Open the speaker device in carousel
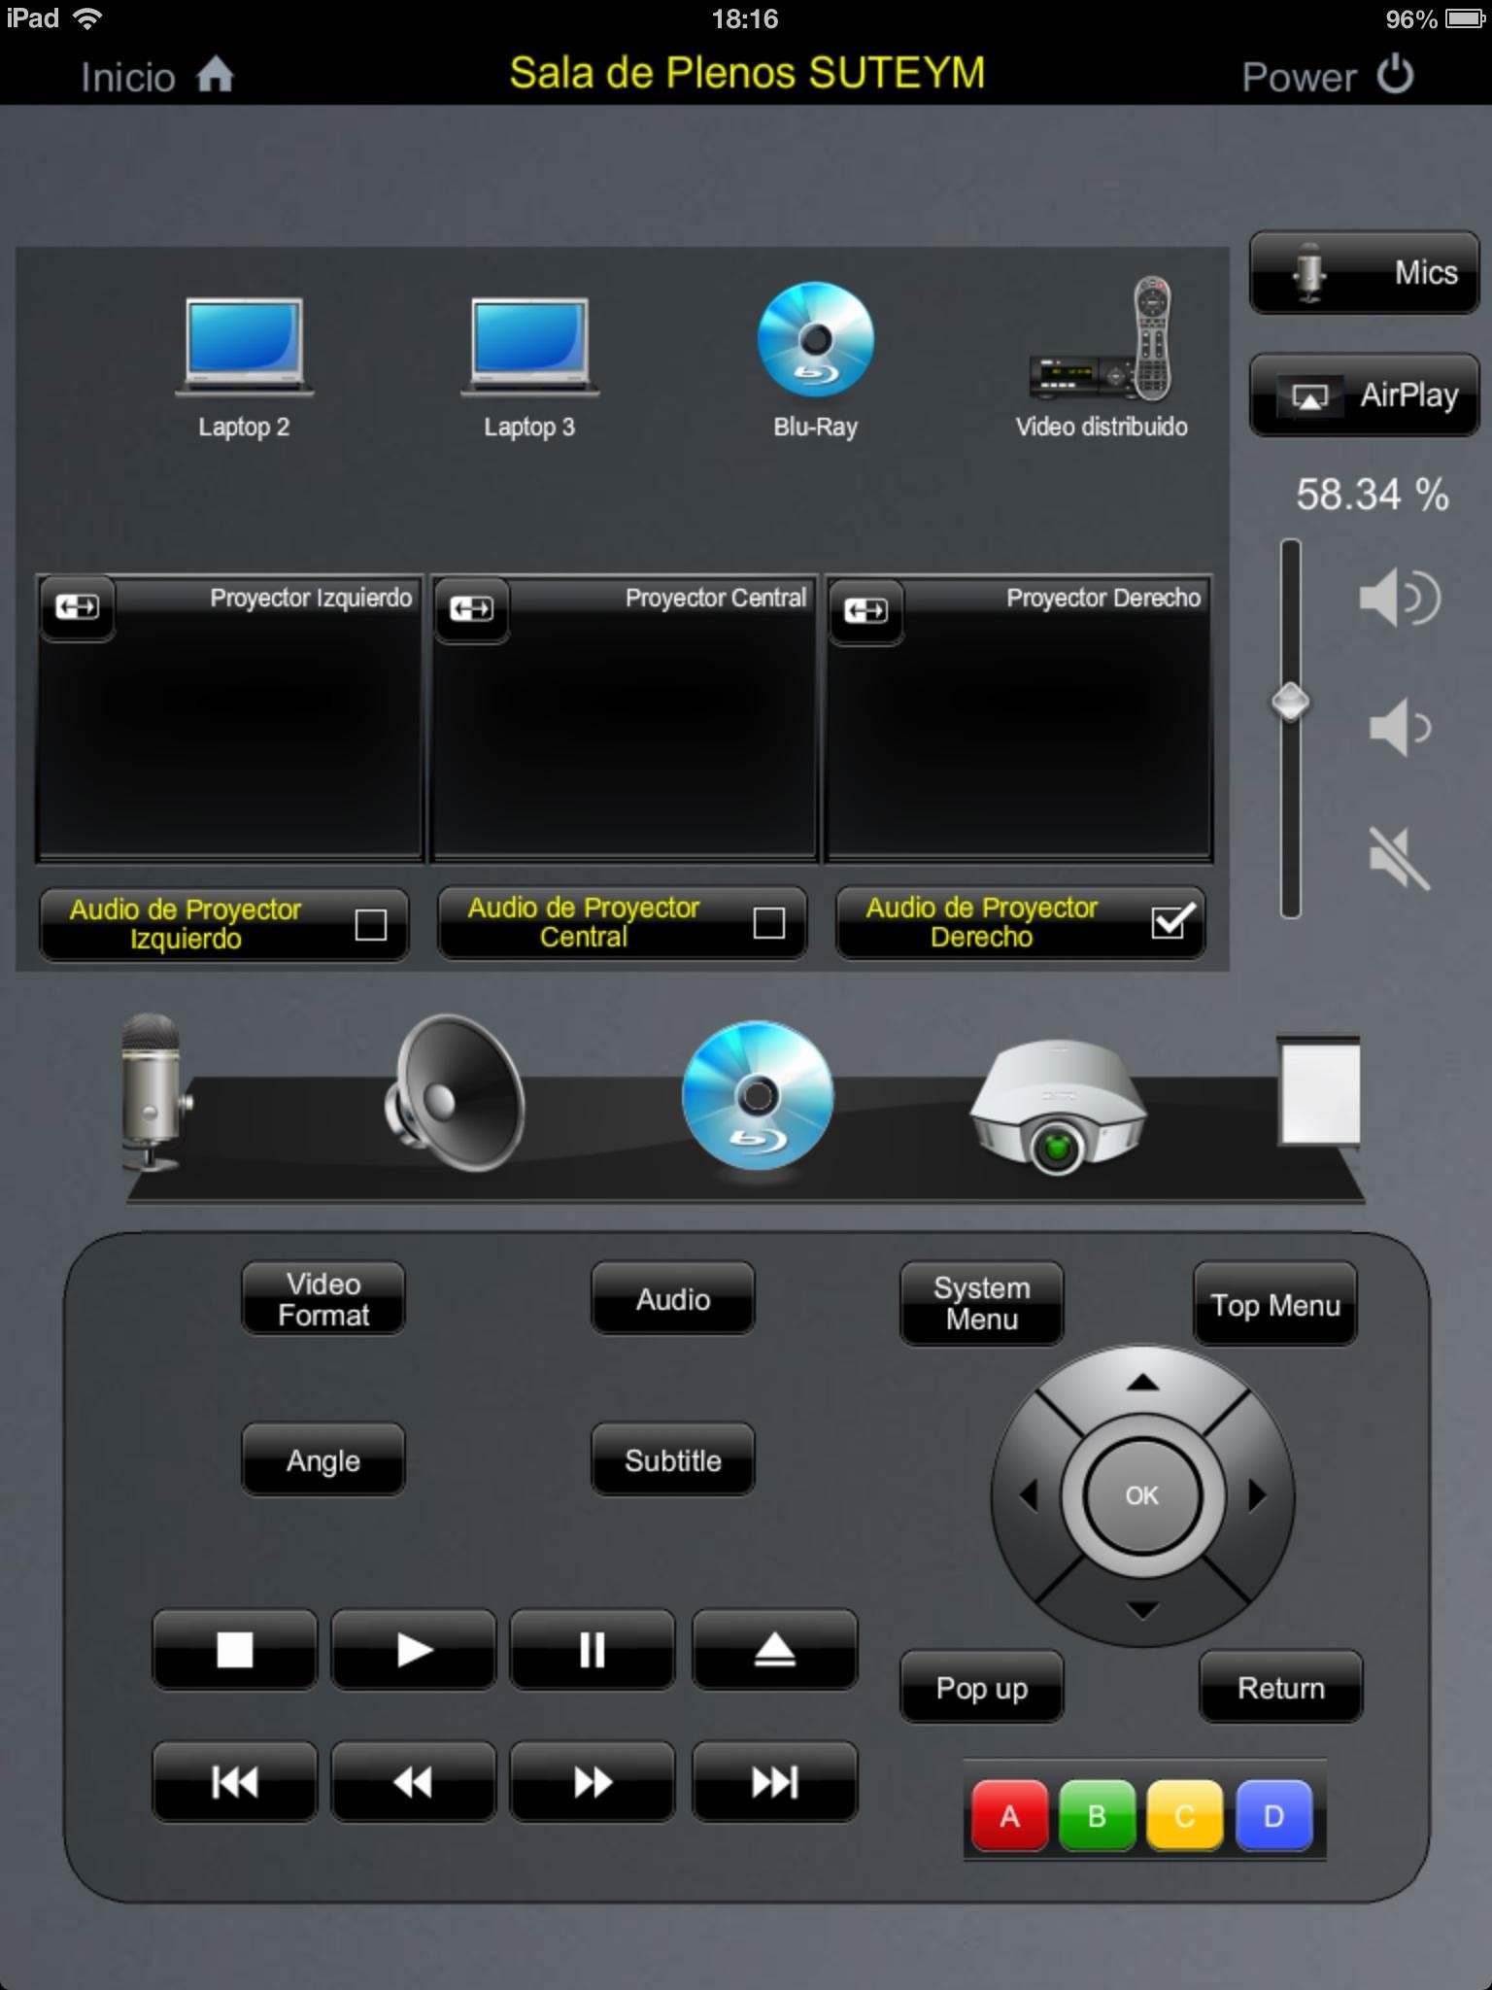1492x1990 pixels. coord(456,1094)
